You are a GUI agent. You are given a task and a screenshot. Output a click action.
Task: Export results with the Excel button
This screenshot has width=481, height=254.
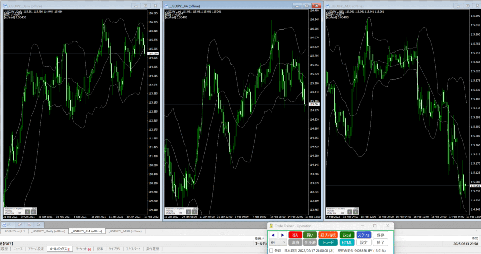tap(347, 235)
